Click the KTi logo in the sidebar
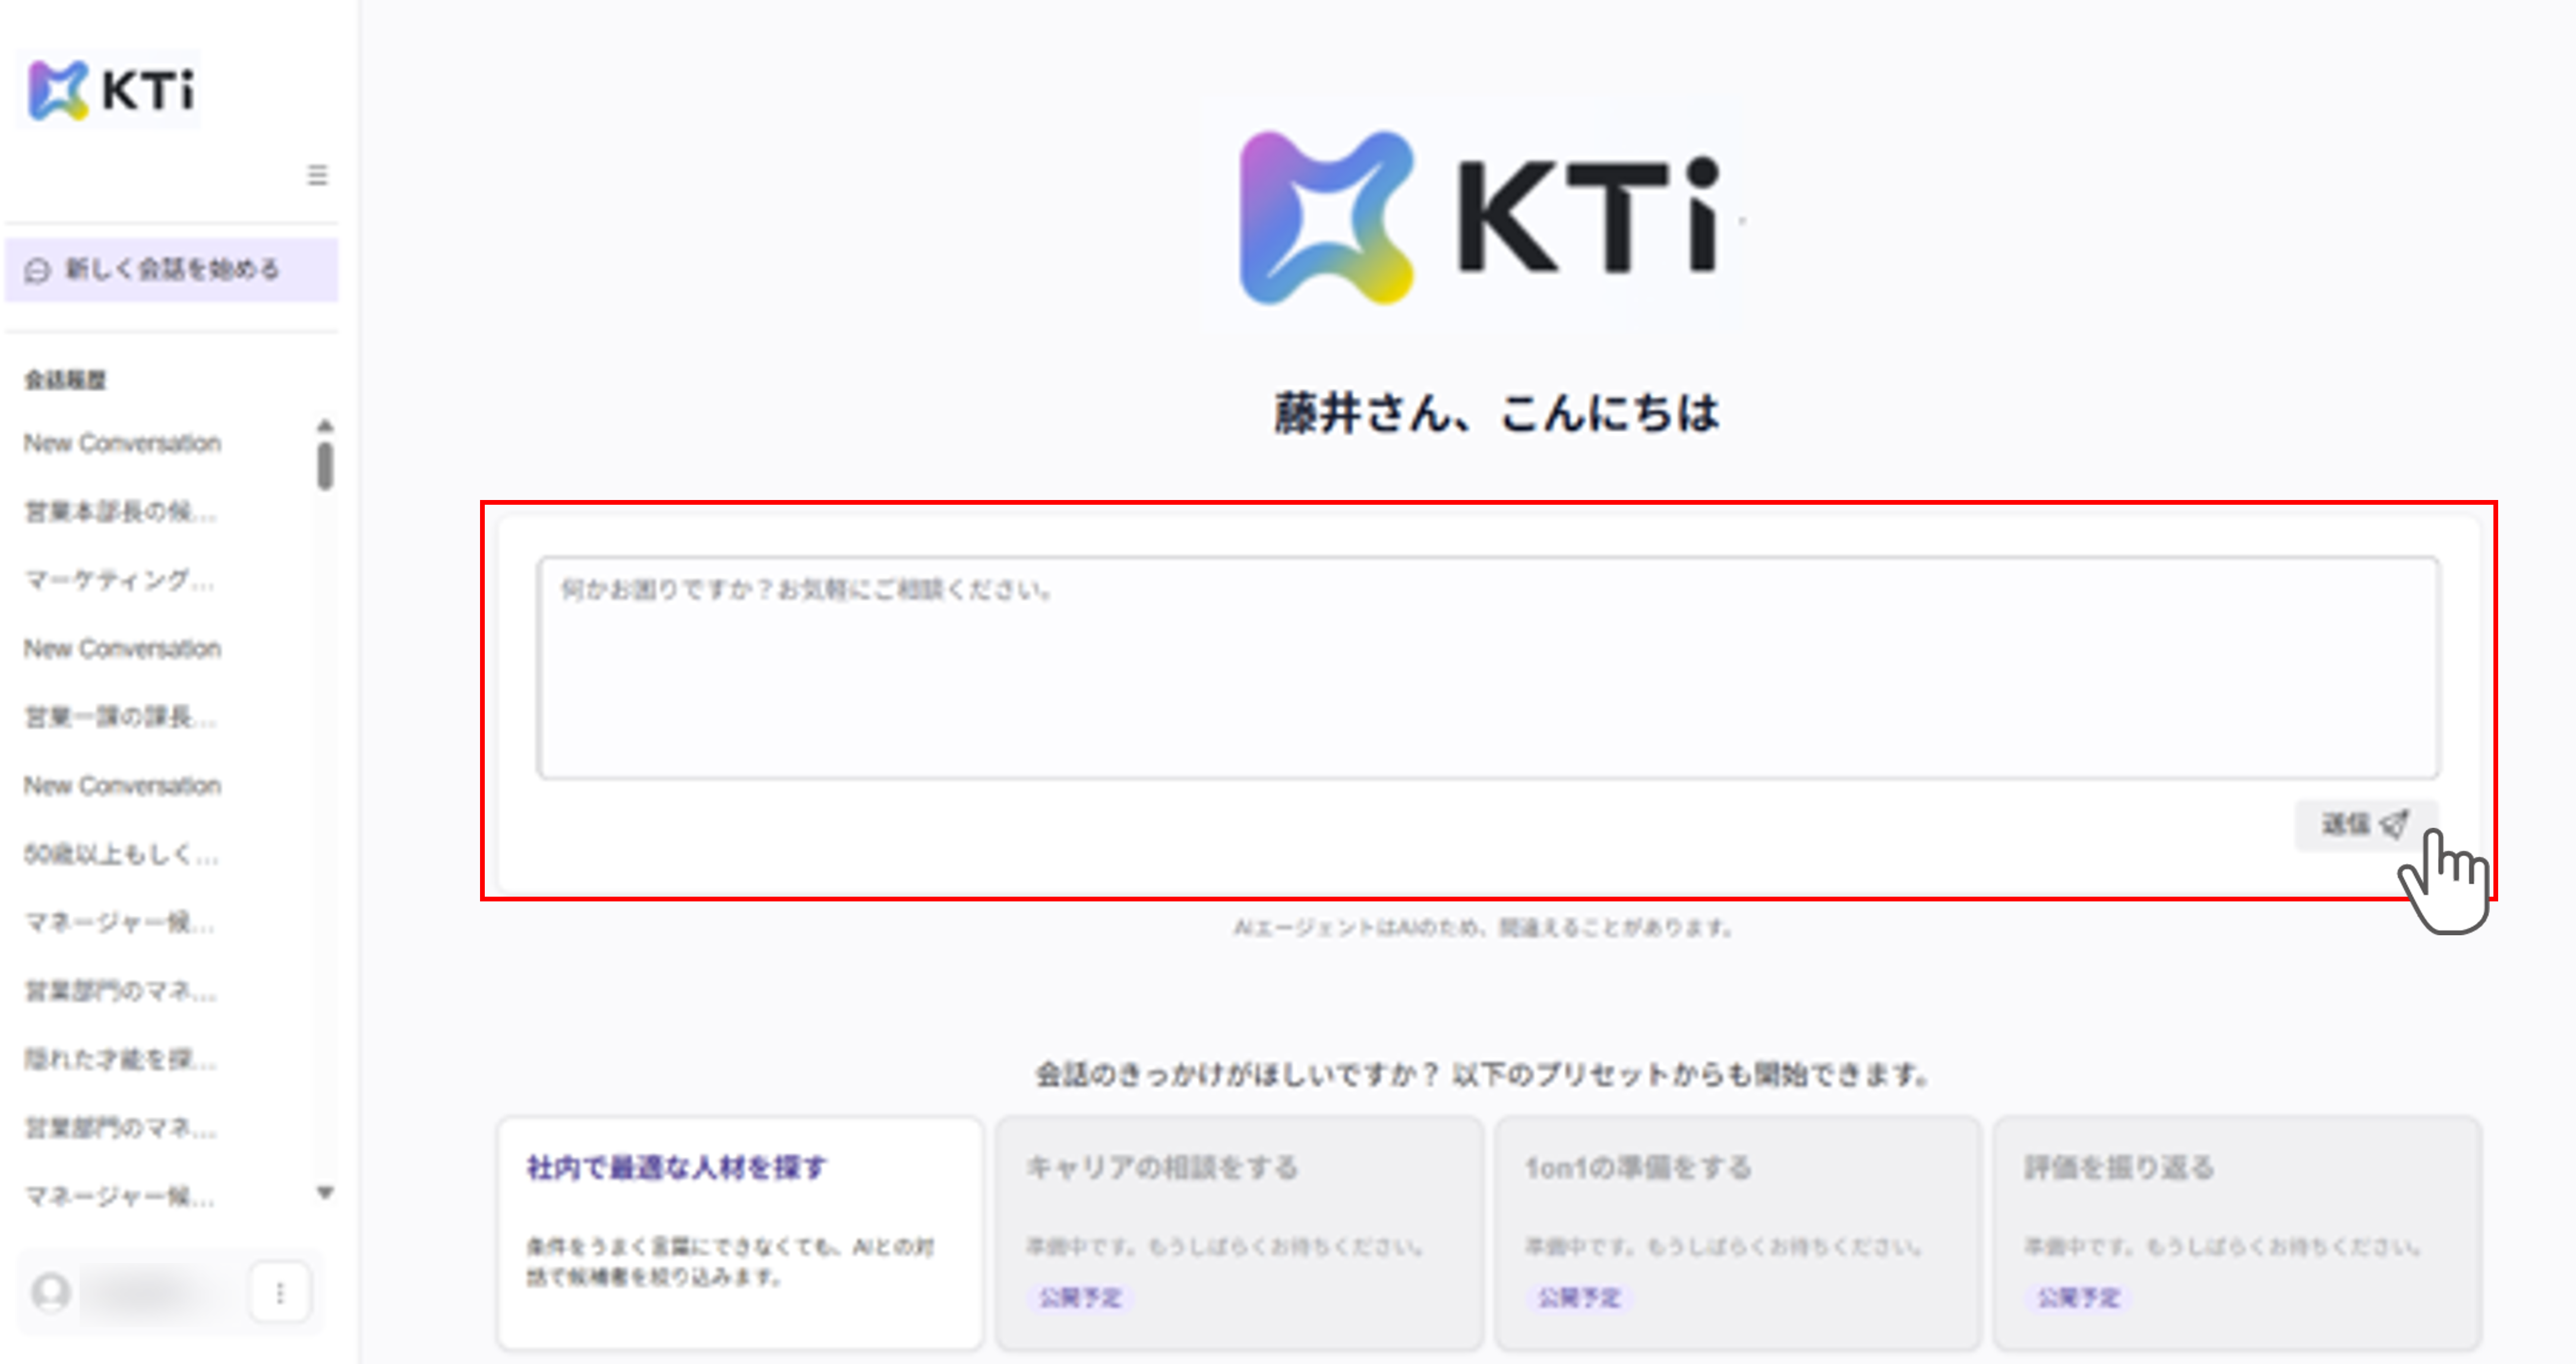2576x1364 pixels. pos(110,90)
